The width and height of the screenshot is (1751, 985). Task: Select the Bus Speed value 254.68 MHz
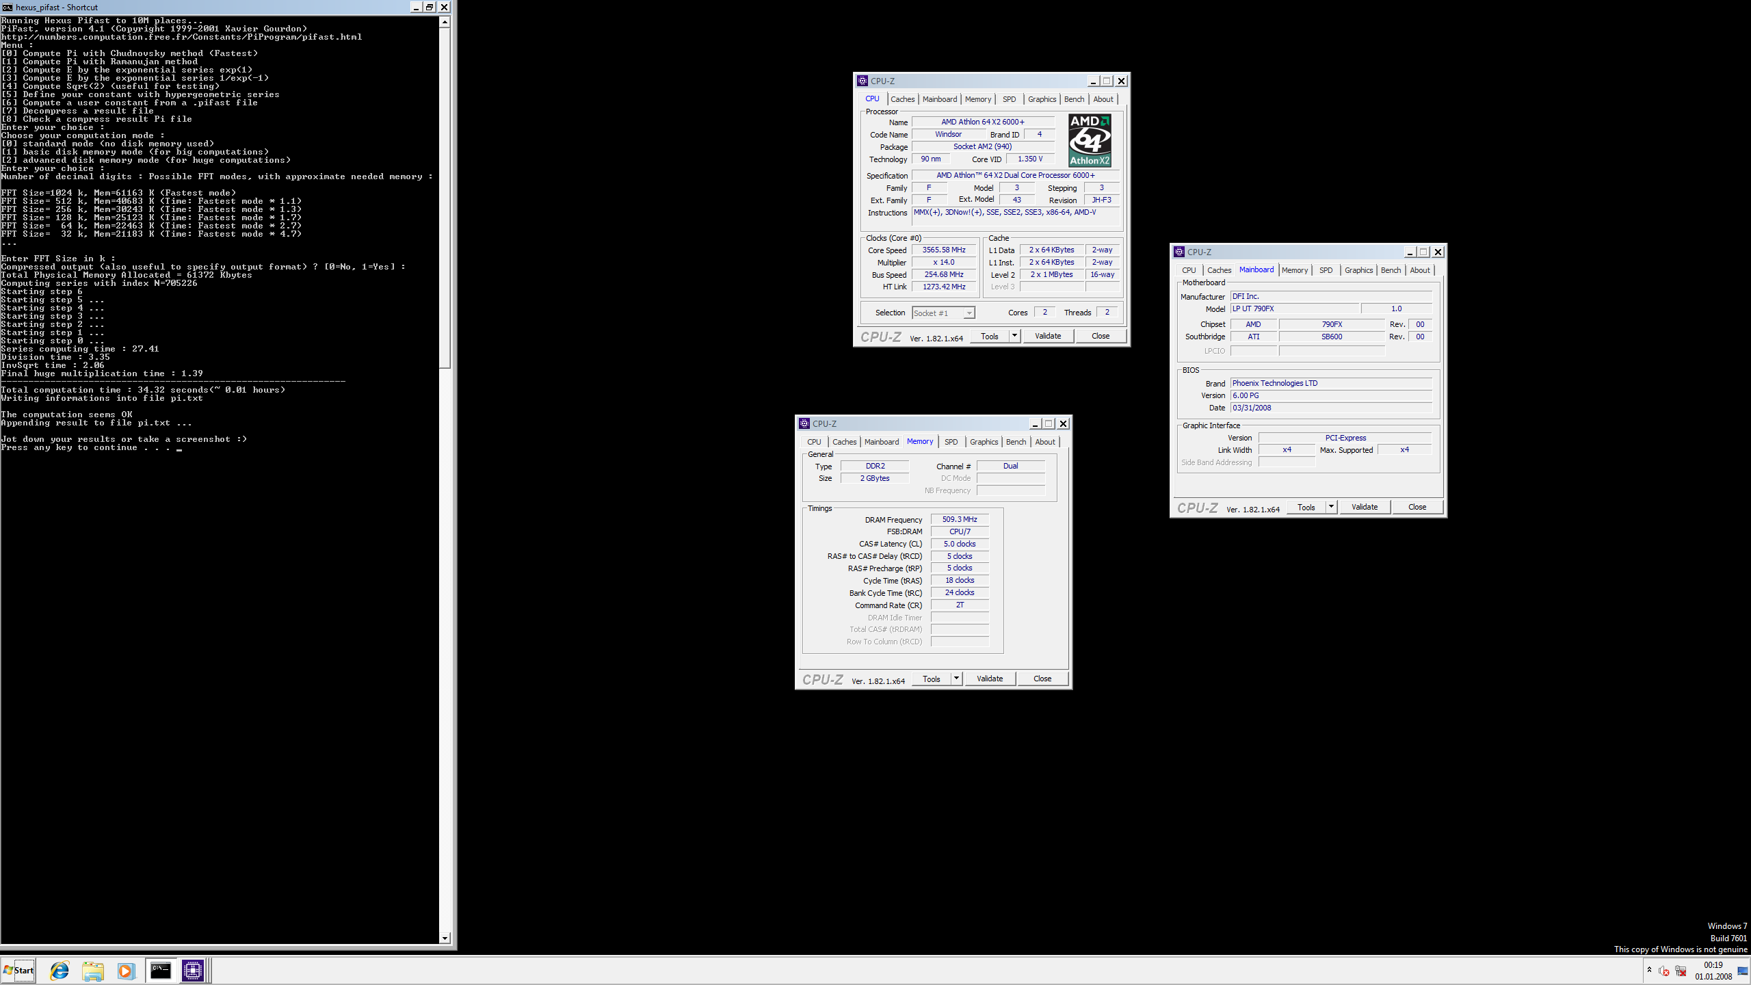pyautogui.click(x=944, y=274)
